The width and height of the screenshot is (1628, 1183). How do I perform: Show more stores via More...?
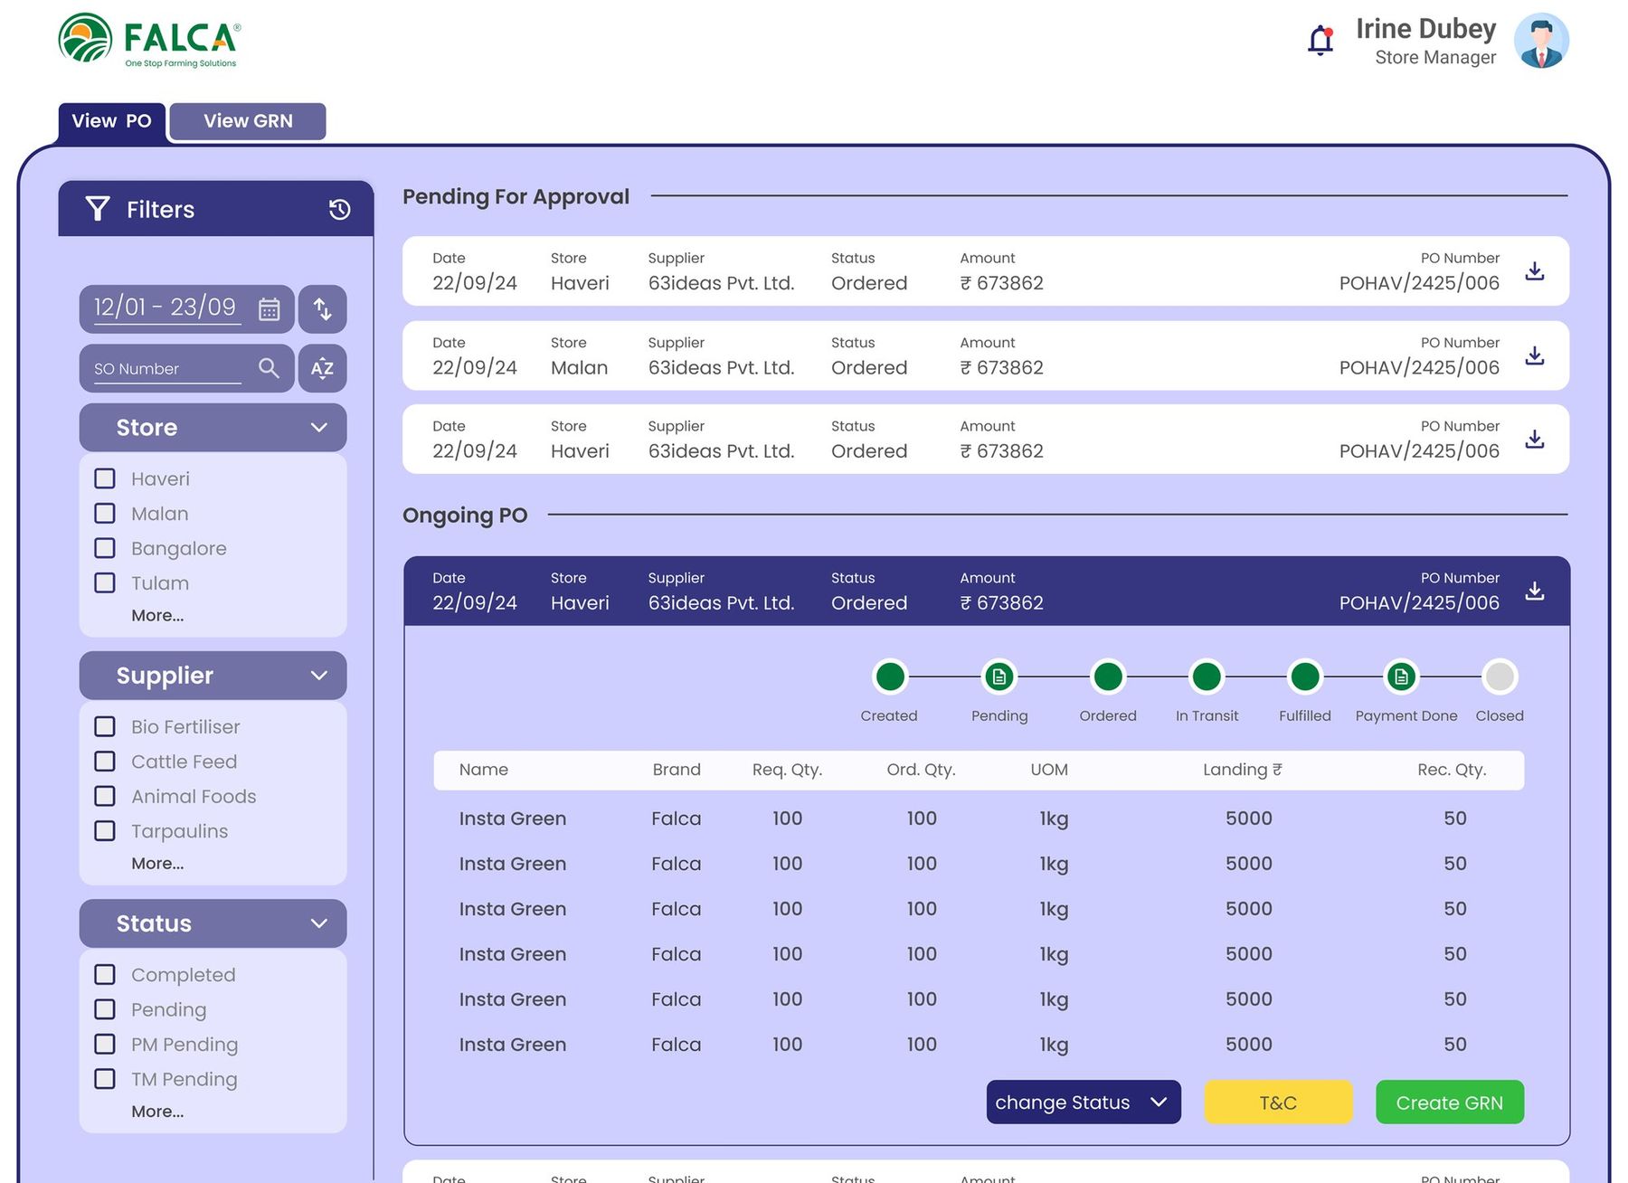[157, 615]
